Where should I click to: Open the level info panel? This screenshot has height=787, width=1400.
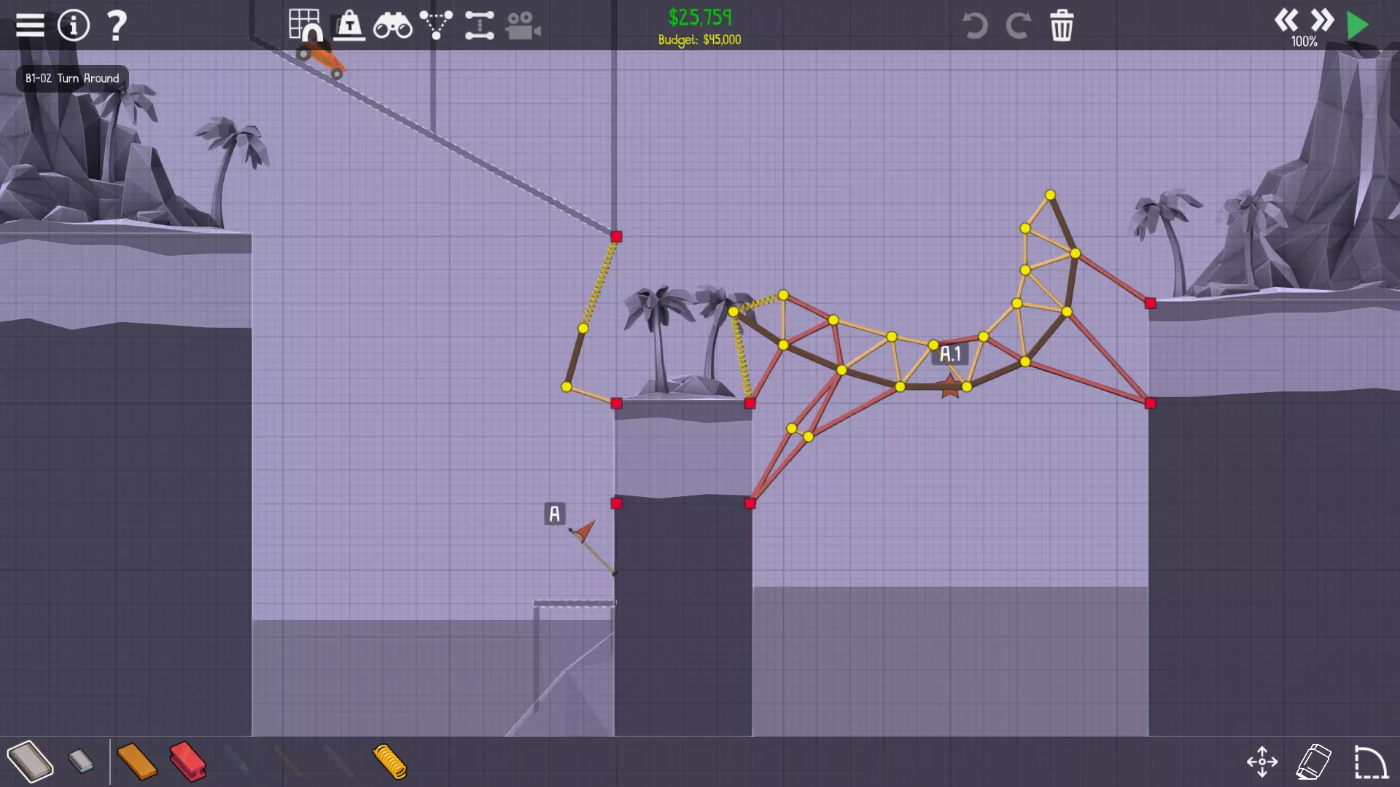[x=73, y=26]
